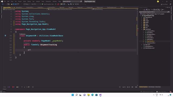Click the bookmark toolbar icon
This screenshot has height=97, width=173.
point(78,4)
